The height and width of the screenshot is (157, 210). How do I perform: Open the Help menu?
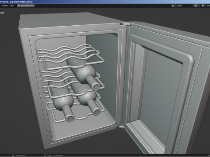(x=12, y=6)
